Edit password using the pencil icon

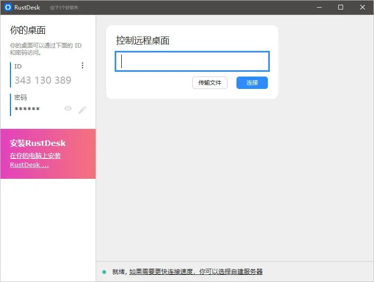point(82,110)
